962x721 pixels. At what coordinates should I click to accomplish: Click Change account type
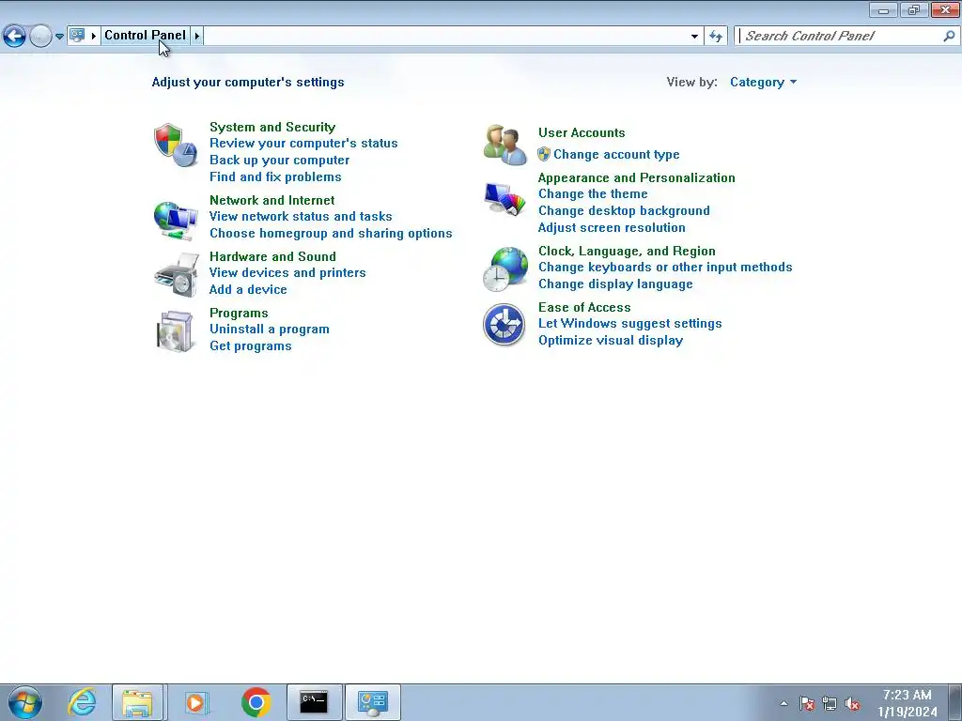click(616, 154)
